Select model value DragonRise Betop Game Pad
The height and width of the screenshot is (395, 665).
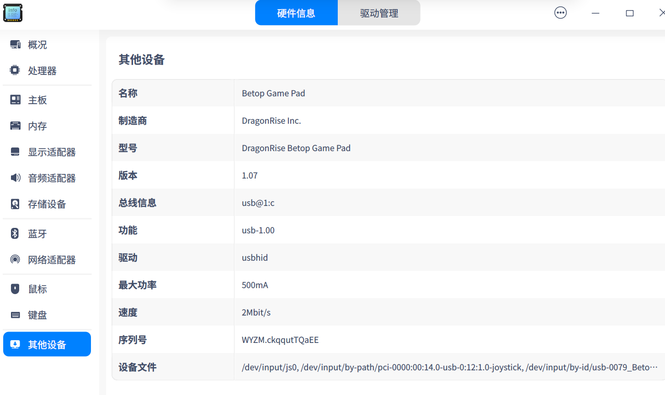[x=296, y=148]
